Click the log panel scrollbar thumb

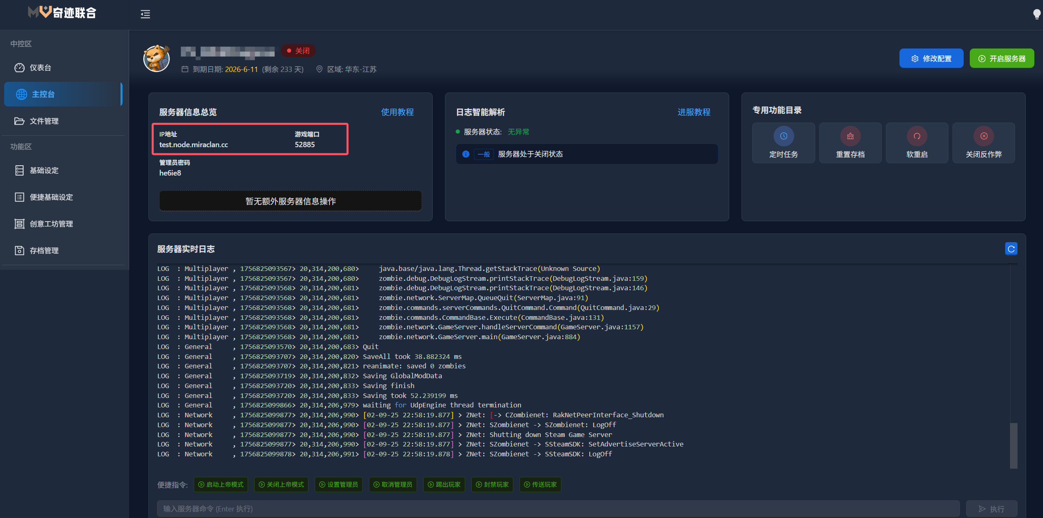[1013, 445]
